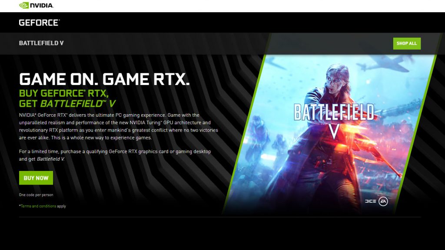
Task: Click the 'One code per person' note
Action: coord(36,195)
